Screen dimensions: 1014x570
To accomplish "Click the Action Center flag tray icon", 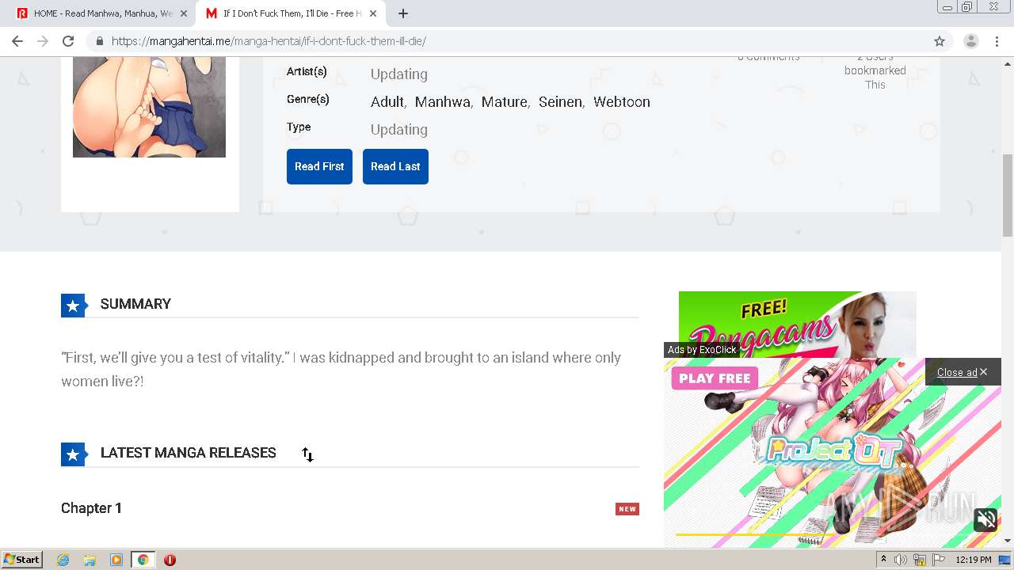I will [x=939, y=560].
